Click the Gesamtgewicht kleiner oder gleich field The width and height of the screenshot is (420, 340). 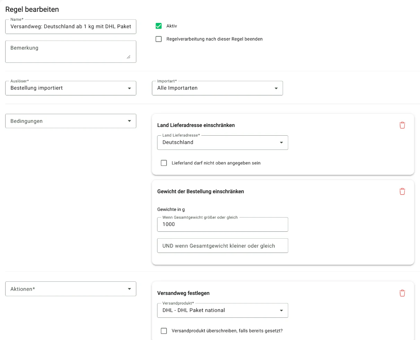click(x=223, y=246)
